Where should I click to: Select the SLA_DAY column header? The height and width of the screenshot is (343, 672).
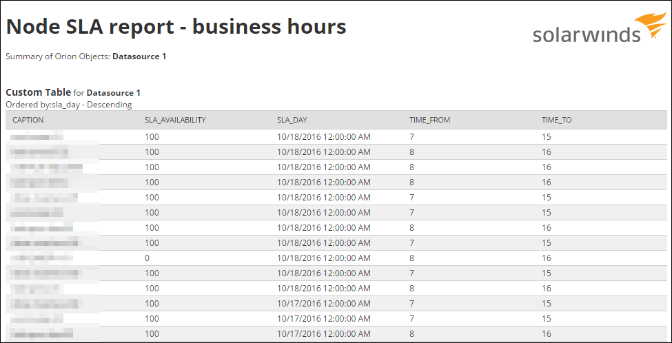pyautogui.click(x=292, y=120)
